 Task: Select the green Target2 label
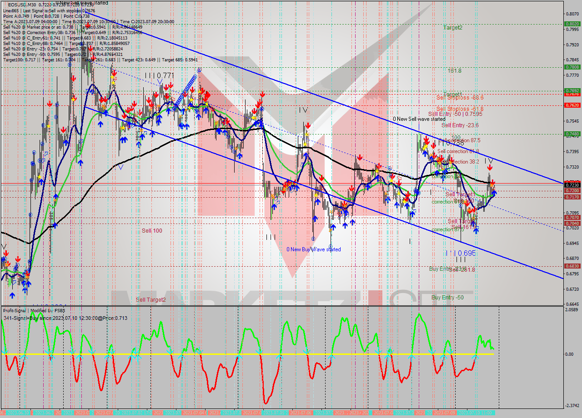(x=452, y=28)
